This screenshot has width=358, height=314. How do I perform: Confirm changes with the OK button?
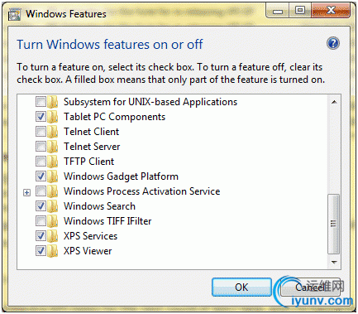click(x=241, y=287)
